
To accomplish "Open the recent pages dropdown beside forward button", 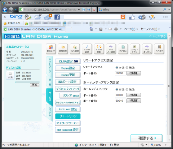I will point(15,10).
